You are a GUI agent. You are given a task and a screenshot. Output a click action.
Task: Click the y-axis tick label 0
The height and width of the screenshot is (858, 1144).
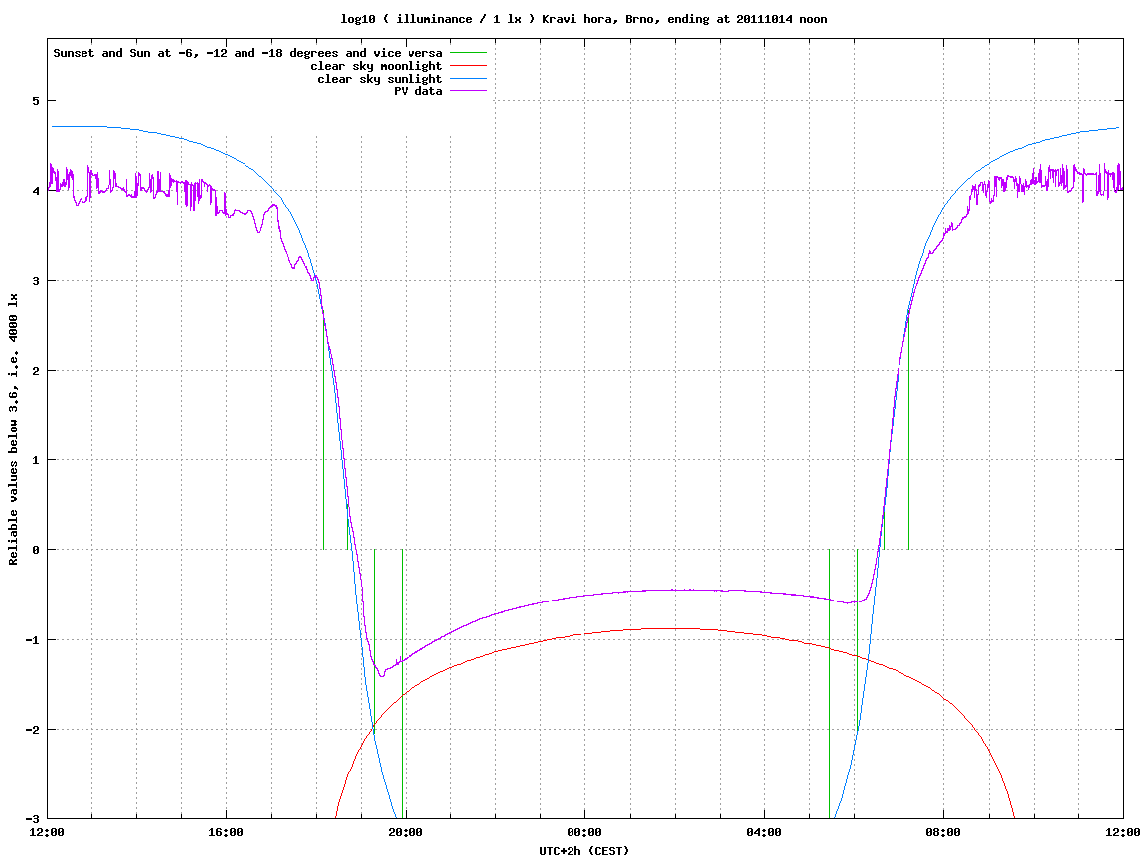pyautogui.click(x=36, y=550)
